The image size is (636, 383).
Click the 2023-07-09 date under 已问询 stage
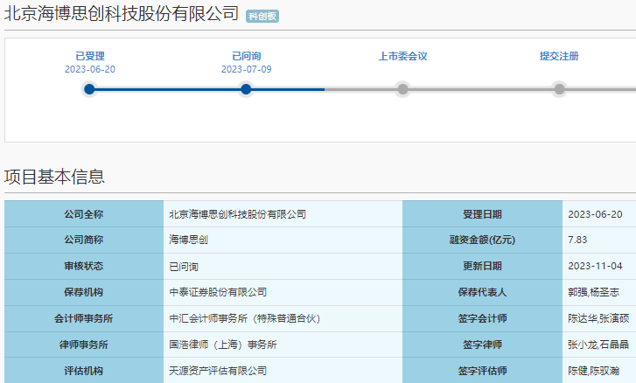click(246, 69)
